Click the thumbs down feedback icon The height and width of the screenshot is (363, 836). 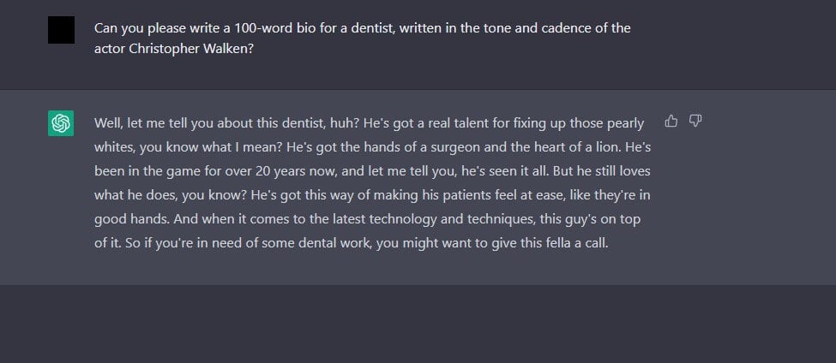coord(695,122)
